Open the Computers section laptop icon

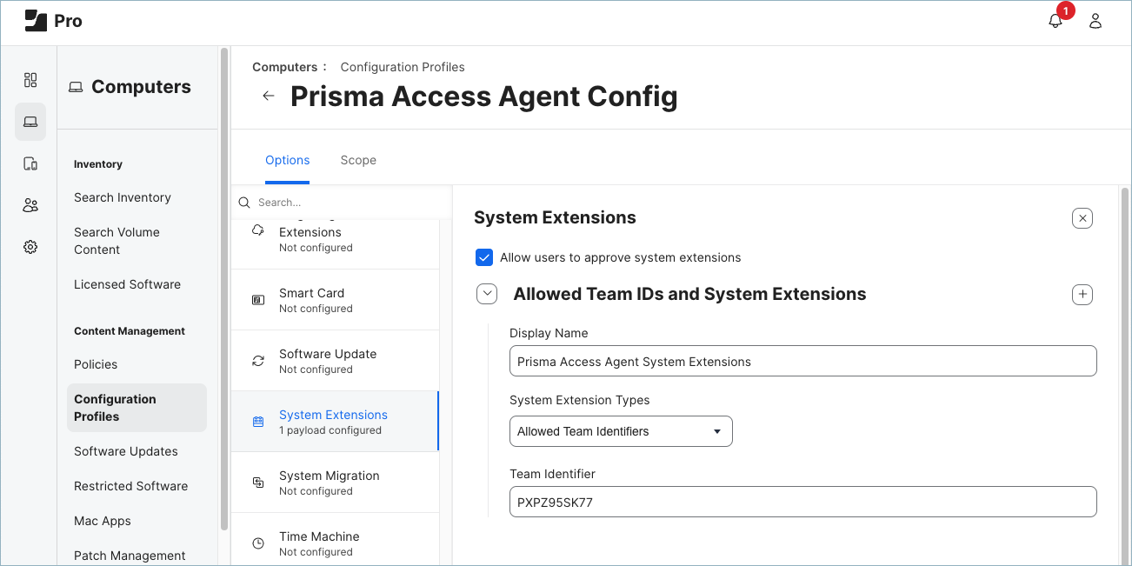click(30, 122)
